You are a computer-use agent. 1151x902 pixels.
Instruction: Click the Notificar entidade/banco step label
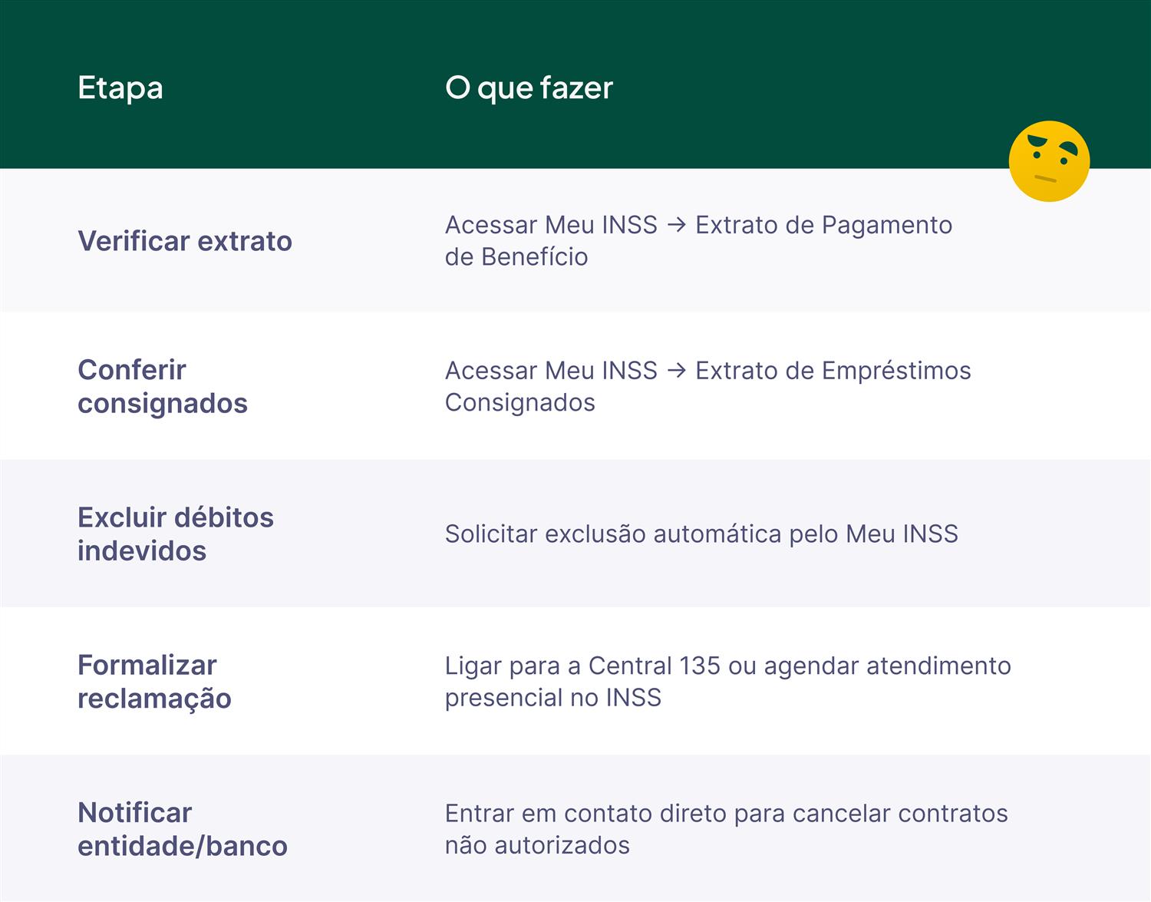click(x=183, y=829)
